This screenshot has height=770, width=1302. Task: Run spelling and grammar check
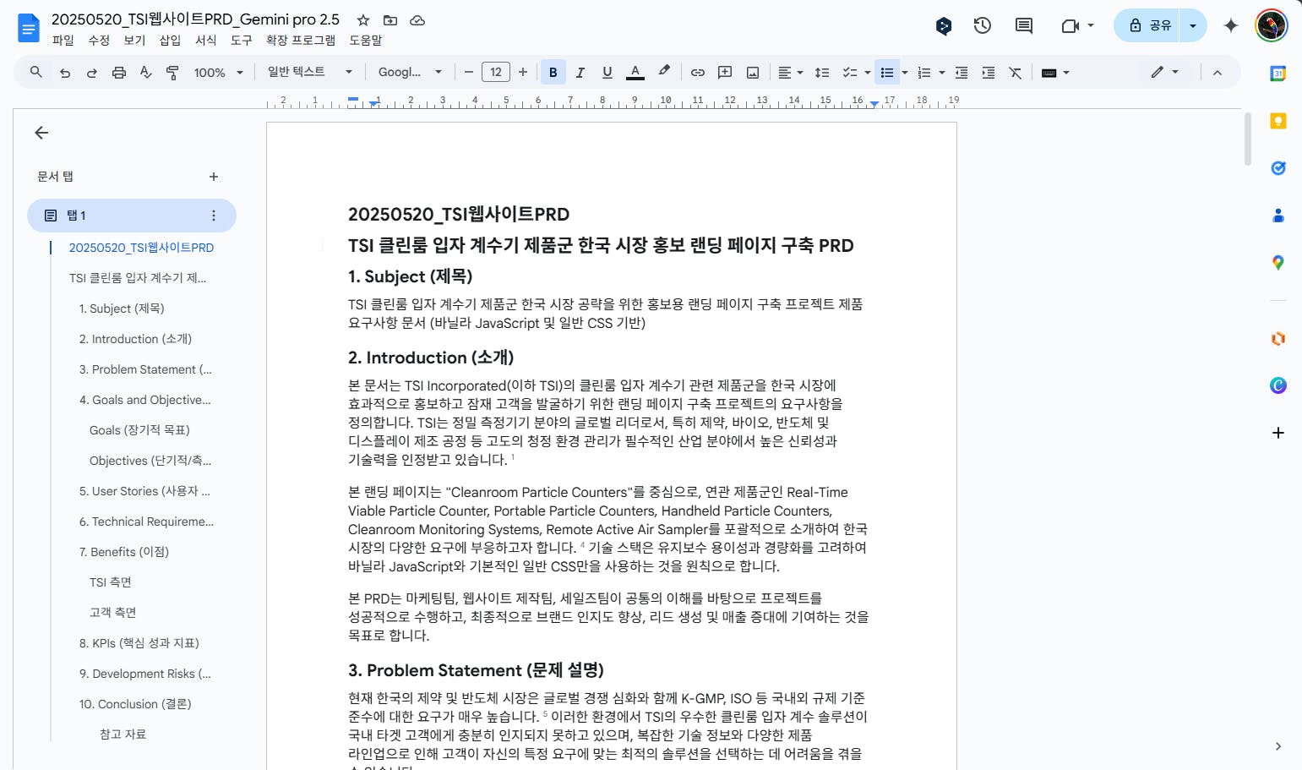click(146, 73)
